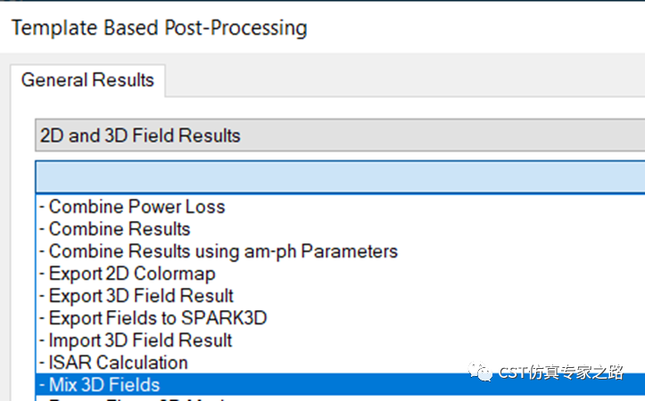This screenshot has height=401, width=645.
Task: Click the CST仿真专家之路 watermark text
Action: point(560,372)
